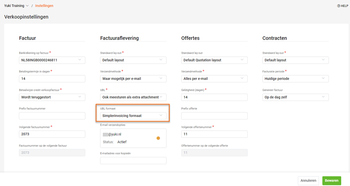This screenshot has width=350, height=186.
Task: Open Facturatie periode dropdown
Action: tap(295, 78)
